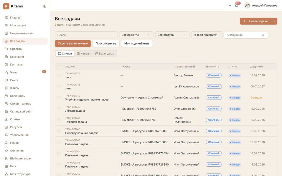Viewport: 282px width, 176px height.
Task: Go to Почта mailbox
Action: tap(25, 80)
